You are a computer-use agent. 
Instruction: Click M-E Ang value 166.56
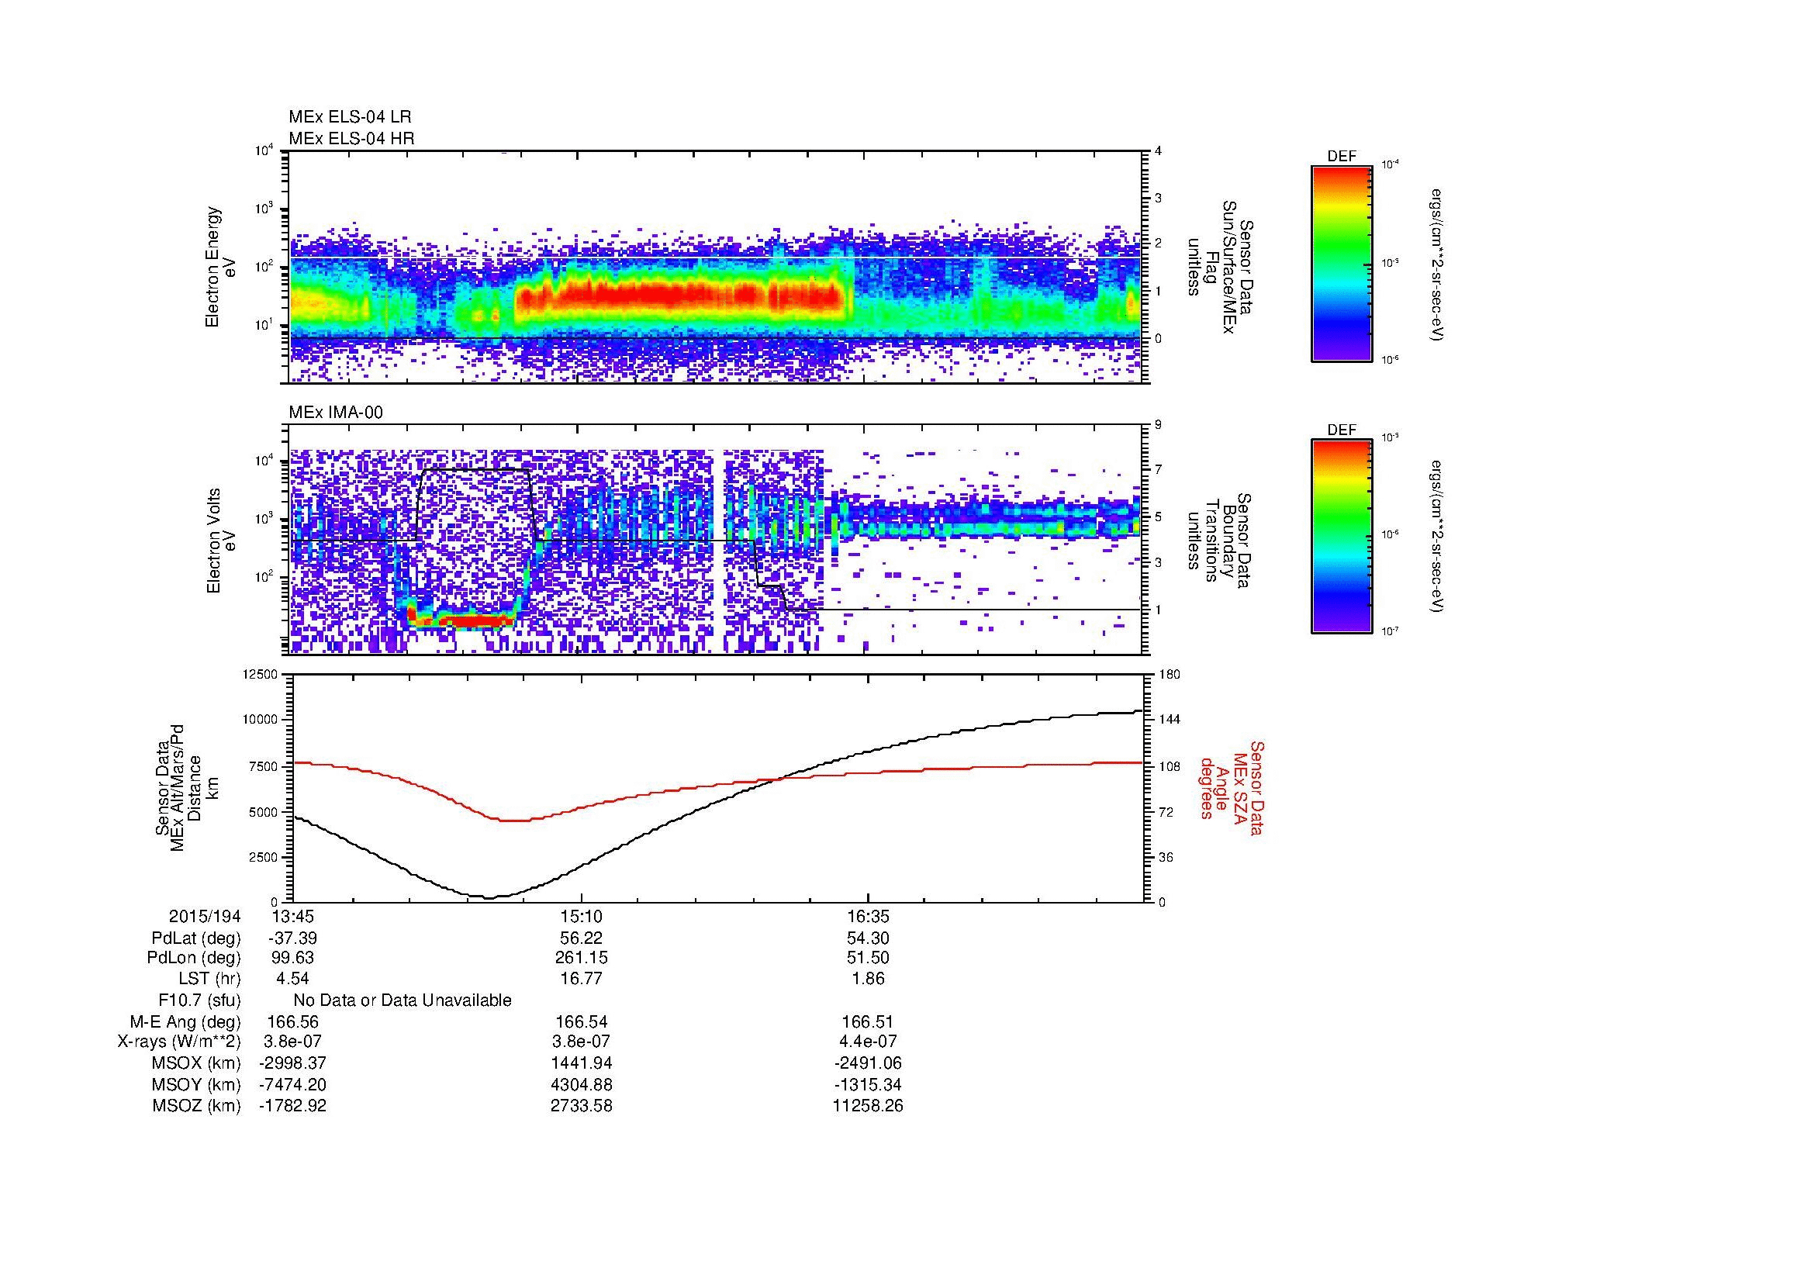(292, 1022)
